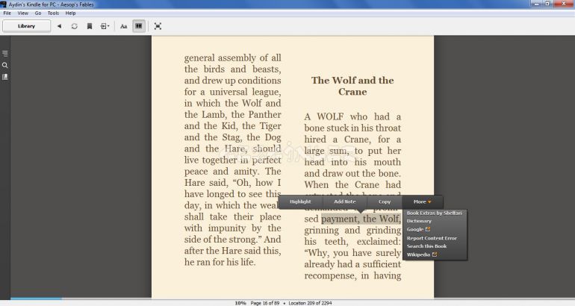Highlight the selected text
This screenshot has width=575, height=306.
[x=300, y=202]
